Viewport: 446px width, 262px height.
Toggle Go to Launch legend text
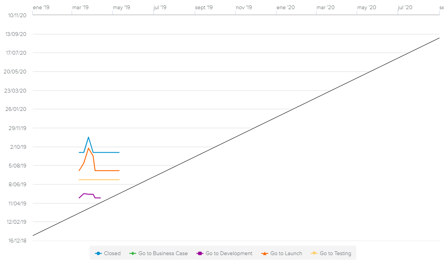click(x=286, y=253)
